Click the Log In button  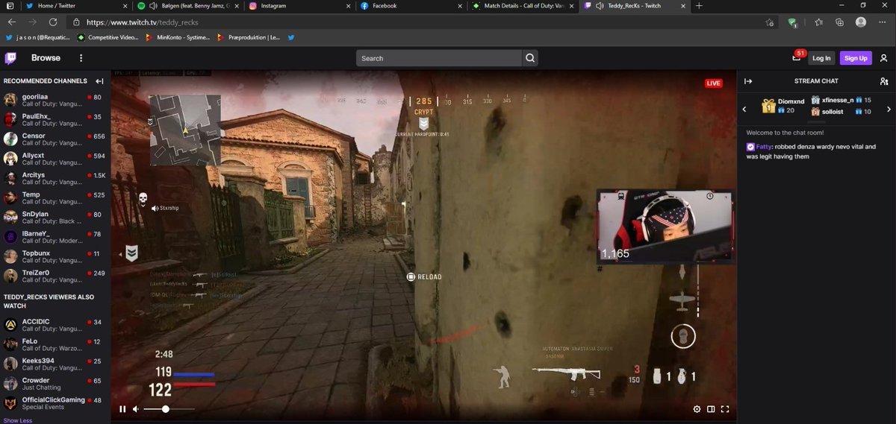(x=821, y=58)
